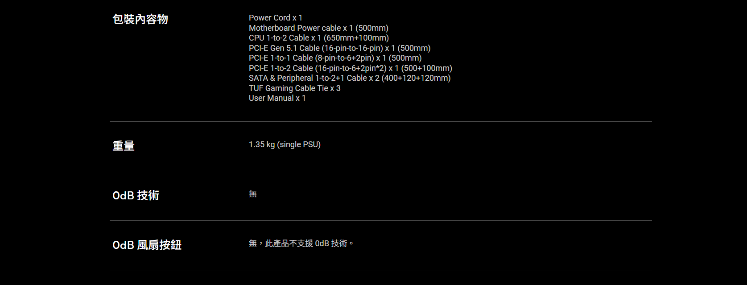Click the 包裝內容物 row heading
The height and width of the screenshot is (285, 747).
click(x=140, y=19)
